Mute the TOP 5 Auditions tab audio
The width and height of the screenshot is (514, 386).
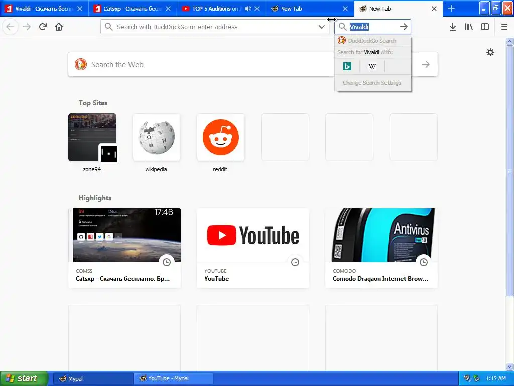(x=248, y=9)
